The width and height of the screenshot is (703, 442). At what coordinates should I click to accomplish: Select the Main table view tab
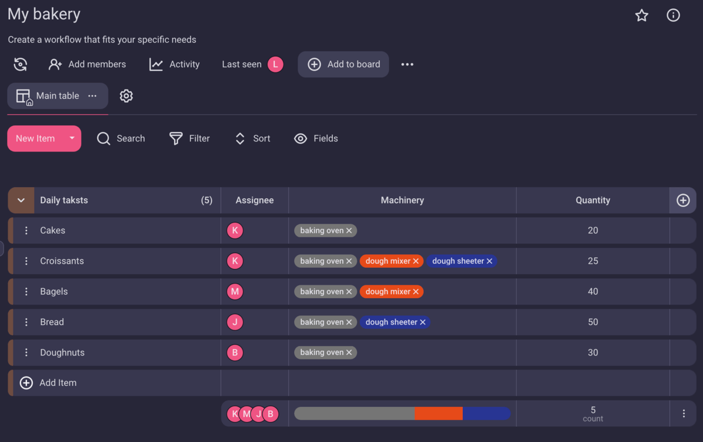click(x=50, y=96)
